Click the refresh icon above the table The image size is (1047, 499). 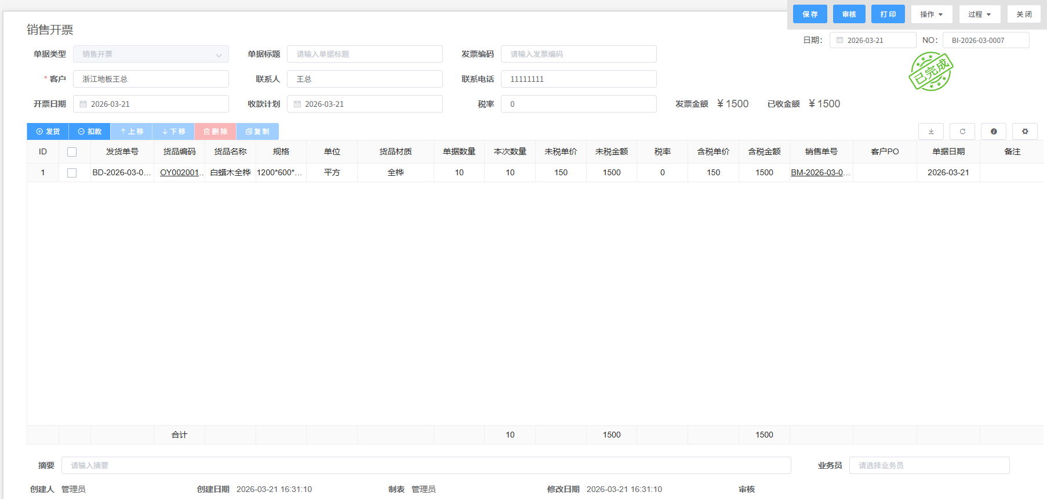click(x=962, y=132)
